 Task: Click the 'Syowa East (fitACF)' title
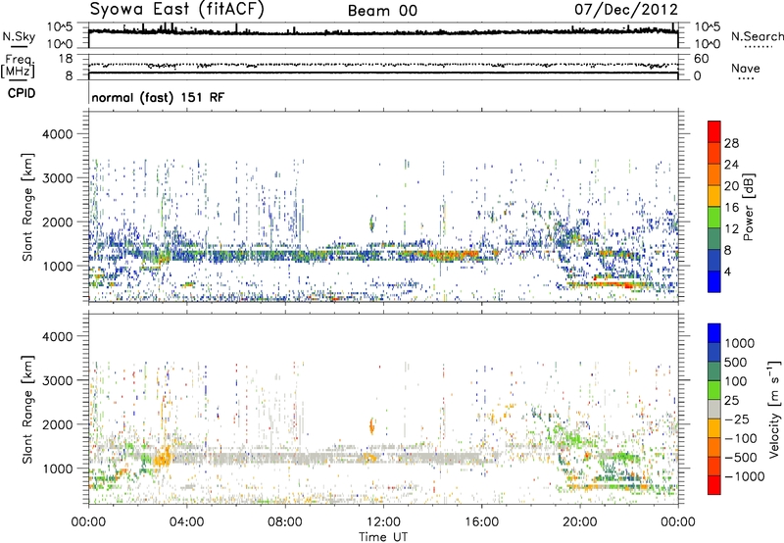click(x=176, y=10)
